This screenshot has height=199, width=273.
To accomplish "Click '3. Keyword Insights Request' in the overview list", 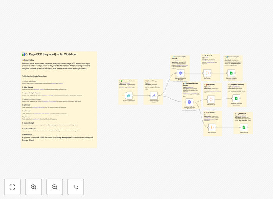I will [31, 93].
